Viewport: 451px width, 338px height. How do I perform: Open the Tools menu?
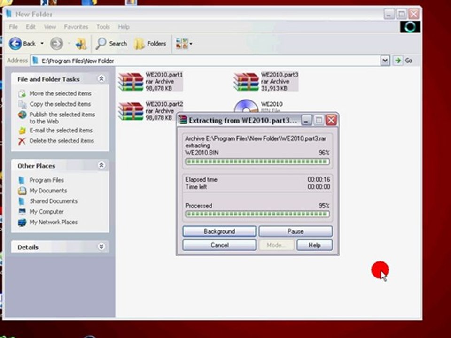pos(103,27)
